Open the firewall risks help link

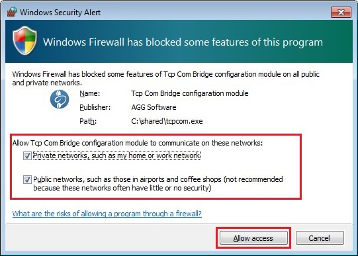[107, 214]
